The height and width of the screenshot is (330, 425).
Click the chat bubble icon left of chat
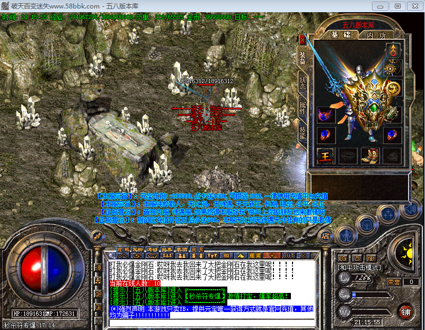(98, 294)
